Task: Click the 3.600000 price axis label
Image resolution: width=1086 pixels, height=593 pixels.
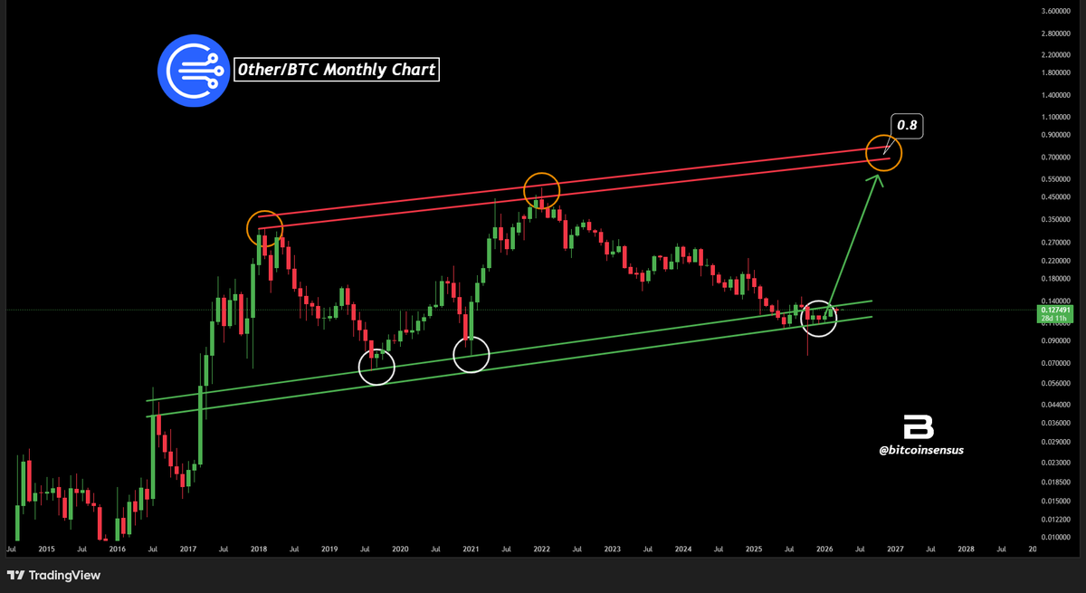Action: tap(1058, 12)
